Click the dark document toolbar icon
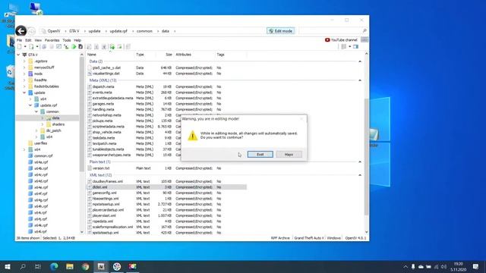This screenshot has width=486, height=273. (80, 47)
